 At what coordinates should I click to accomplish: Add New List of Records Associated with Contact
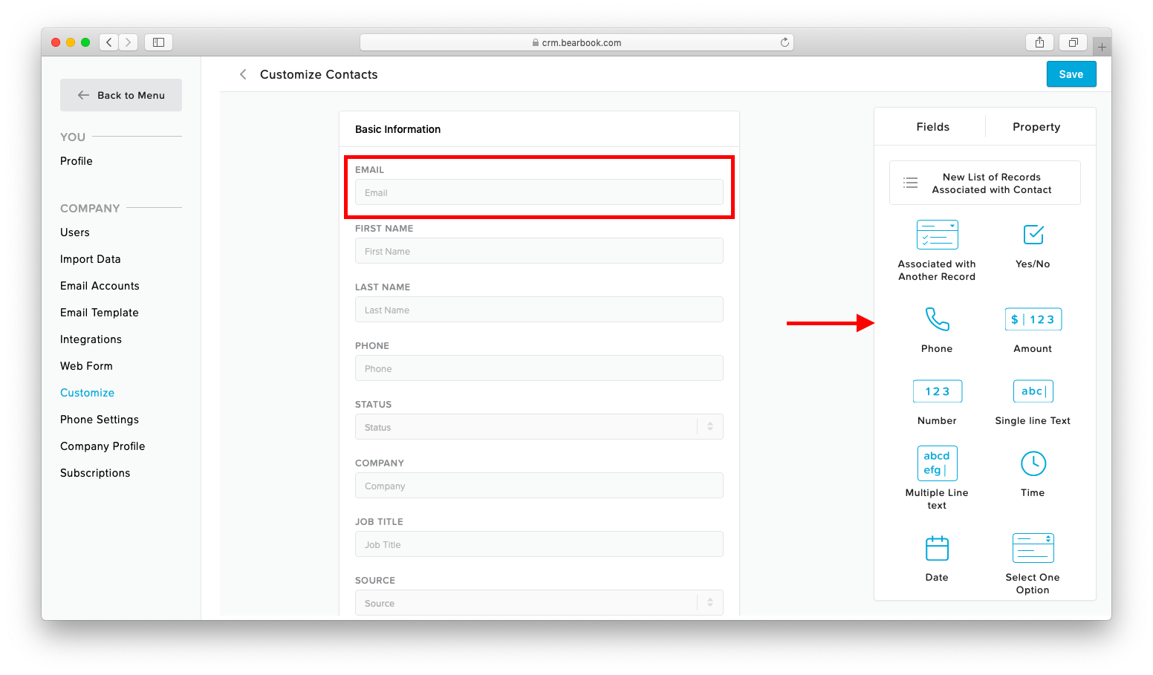click(985, 183)
